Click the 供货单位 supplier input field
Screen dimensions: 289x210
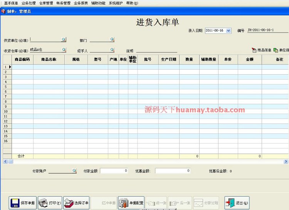45,40
